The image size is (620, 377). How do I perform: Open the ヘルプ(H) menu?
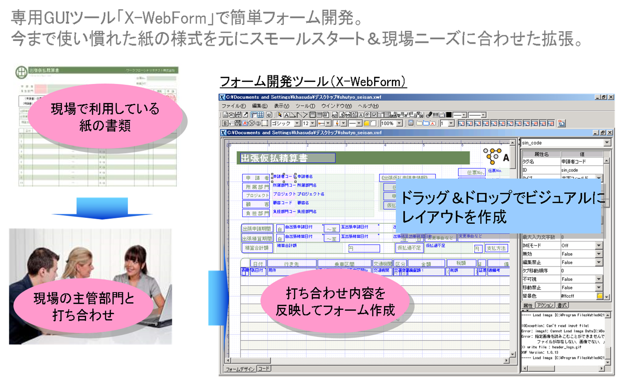click(368, 106)
